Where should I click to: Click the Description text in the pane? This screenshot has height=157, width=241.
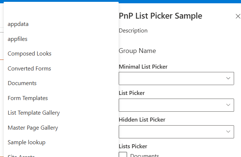[x=133, y=31]
